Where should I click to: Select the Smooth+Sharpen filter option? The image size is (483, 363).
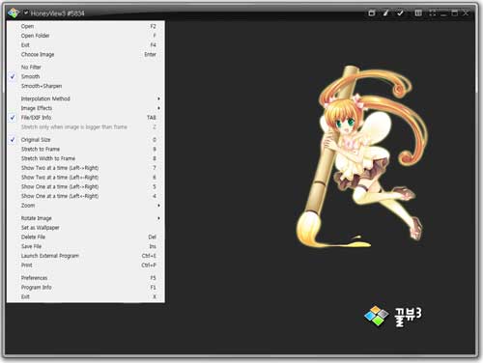86,86
